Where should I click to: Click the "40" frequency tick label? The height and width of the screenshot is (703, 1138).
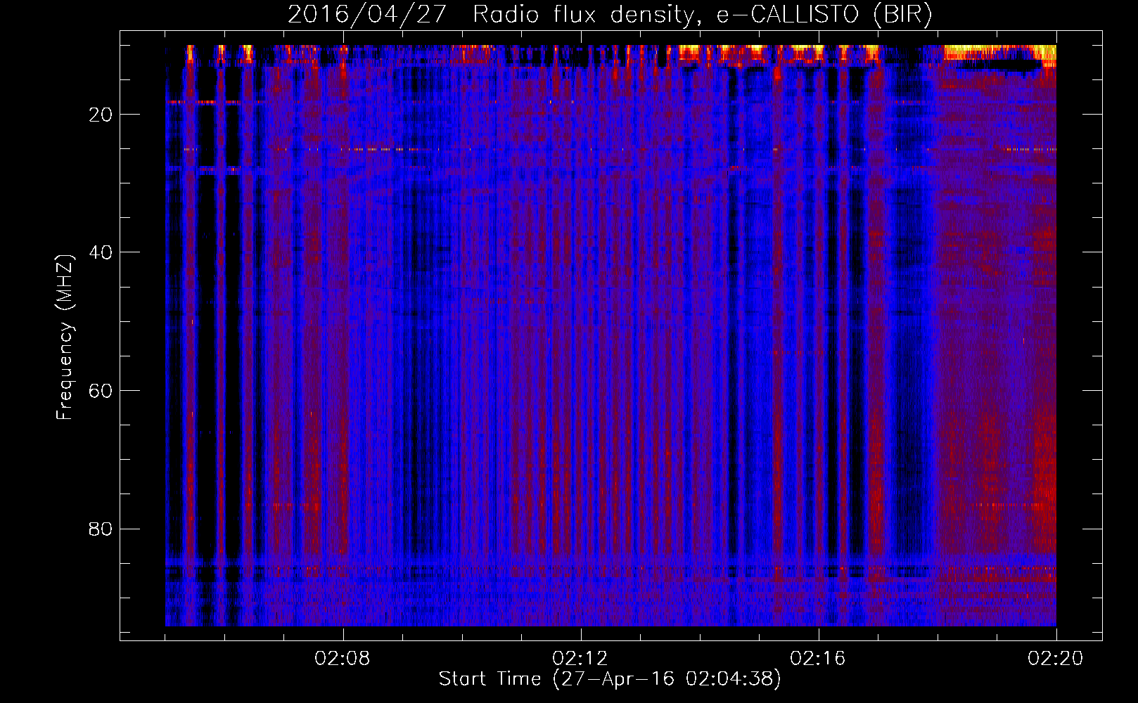[101, 252]
